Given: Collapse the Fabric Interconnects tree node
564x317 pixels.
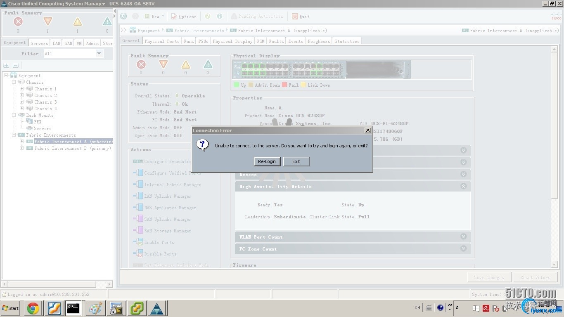Looking at the screenshot, I should [x=14, y=135].
